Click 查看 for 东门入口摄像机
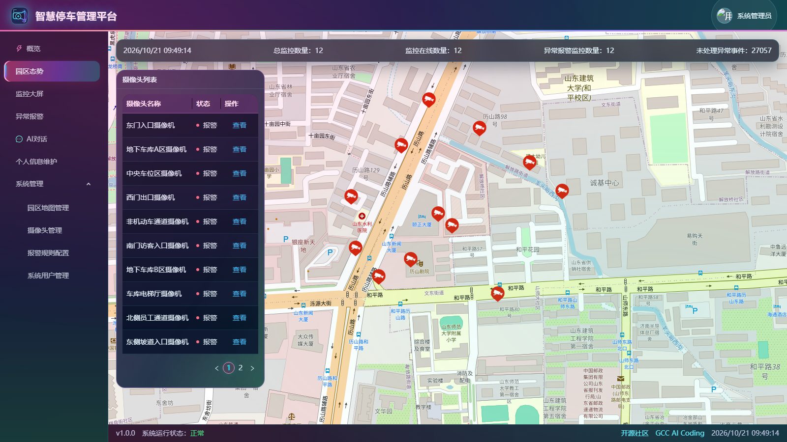Screen dimensions: 787x442 240,125
